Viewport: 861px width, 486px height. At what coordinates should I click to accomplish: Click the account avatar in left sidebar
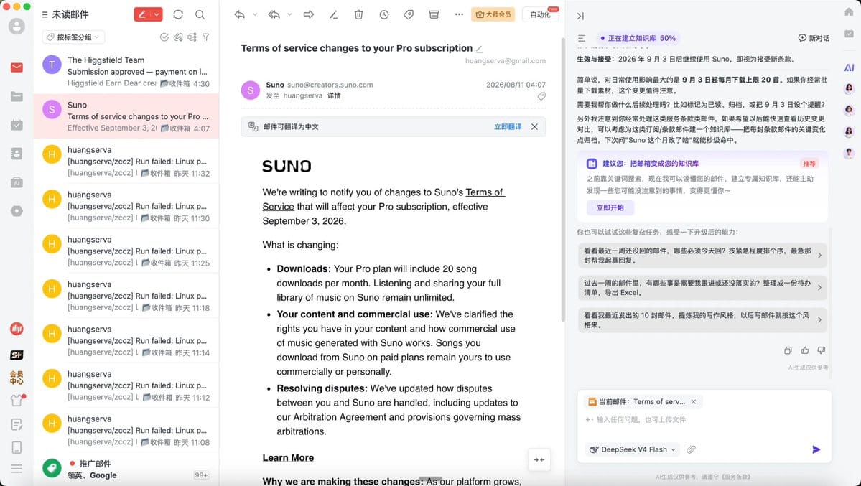17,27
